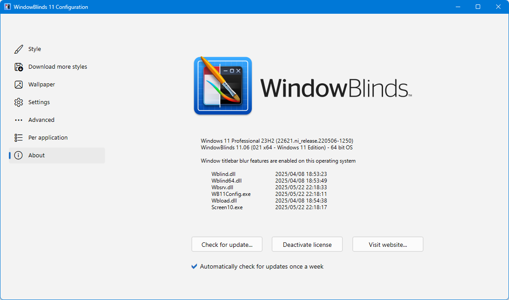The width and height of the screenshot is (509, 300).
Task: Click the Windows 11 Professional 23H2 version line
Action: (277, 141)
